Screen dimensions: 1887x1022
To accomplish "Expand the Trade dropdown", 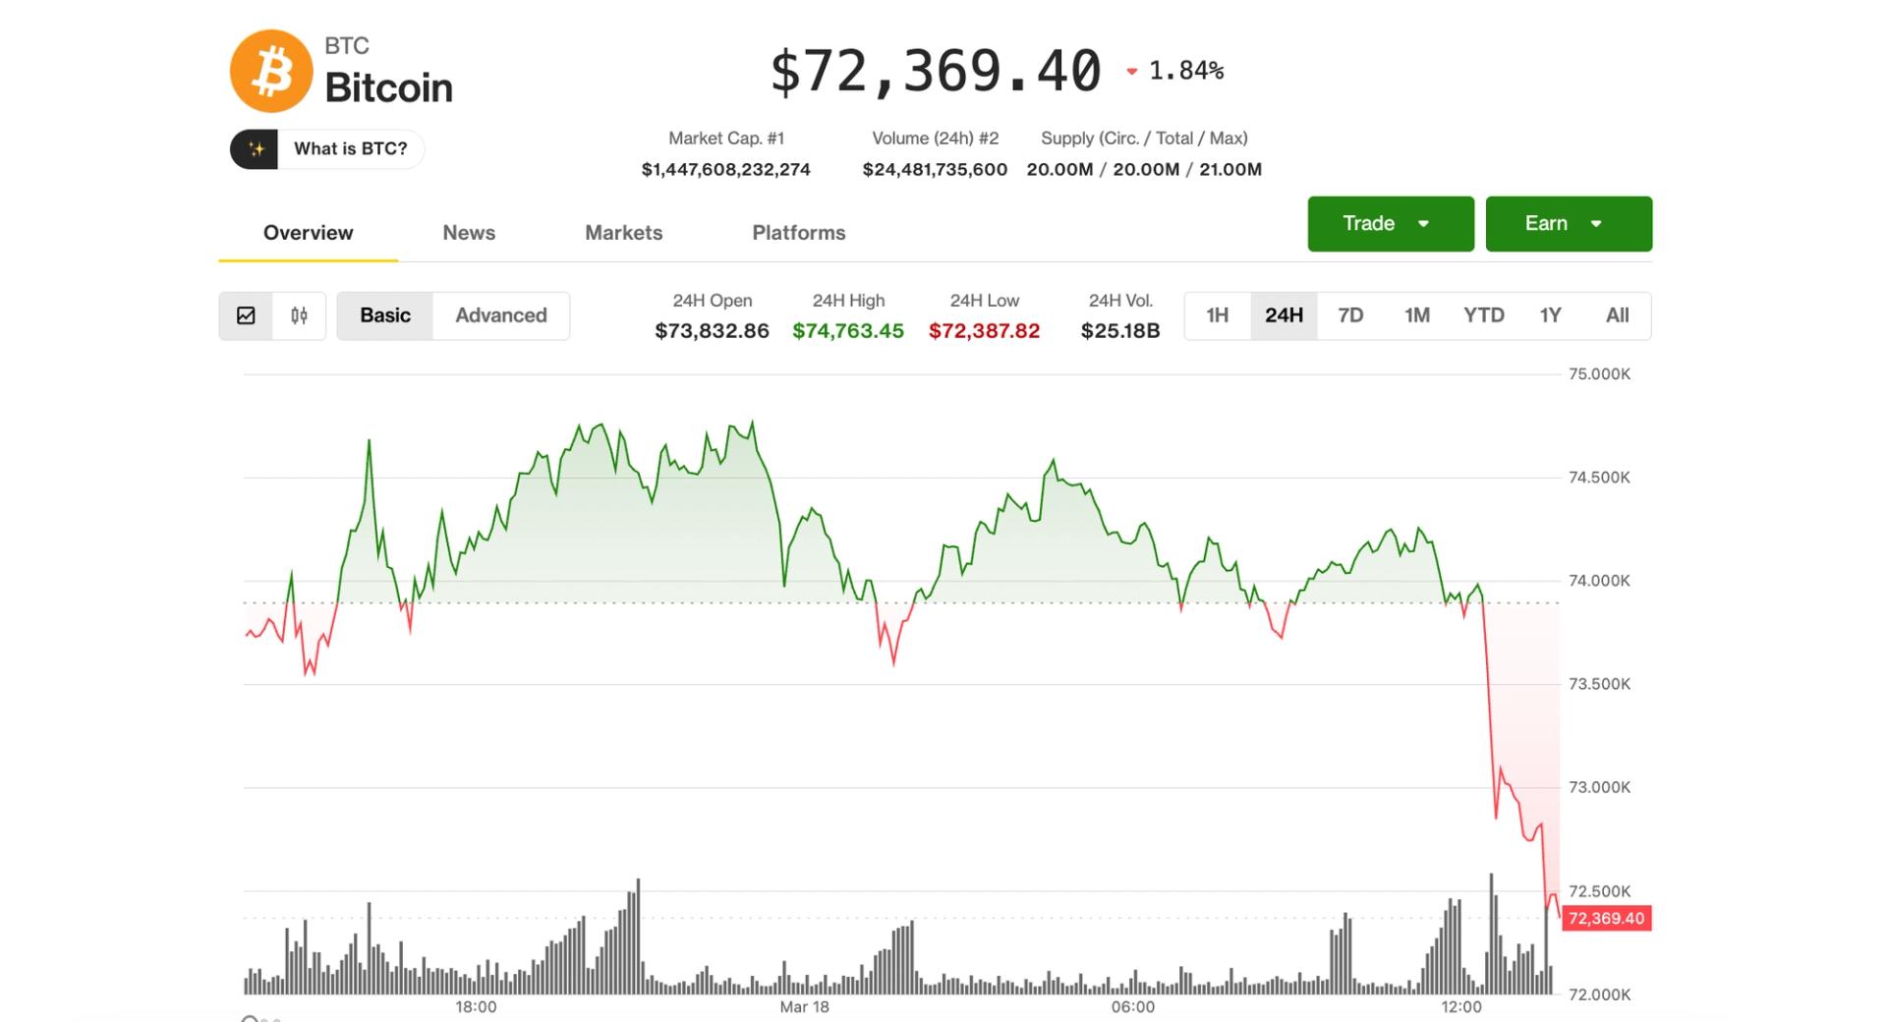I will 1390,223.
